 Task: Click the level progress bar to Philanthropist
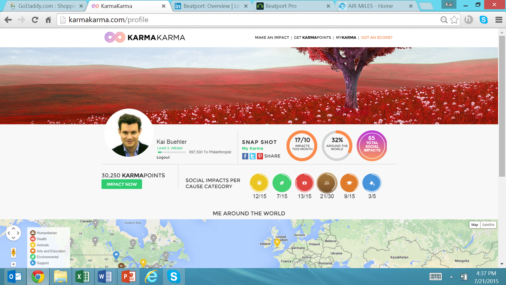(172, 152)
